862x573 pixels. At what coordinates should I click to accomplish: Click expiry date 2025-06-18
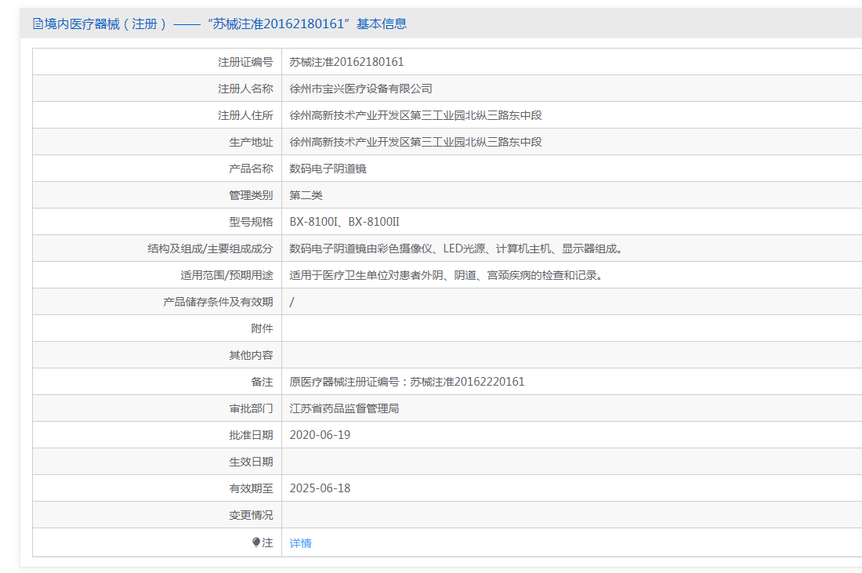pyautogui.click(x=320, y=488)
